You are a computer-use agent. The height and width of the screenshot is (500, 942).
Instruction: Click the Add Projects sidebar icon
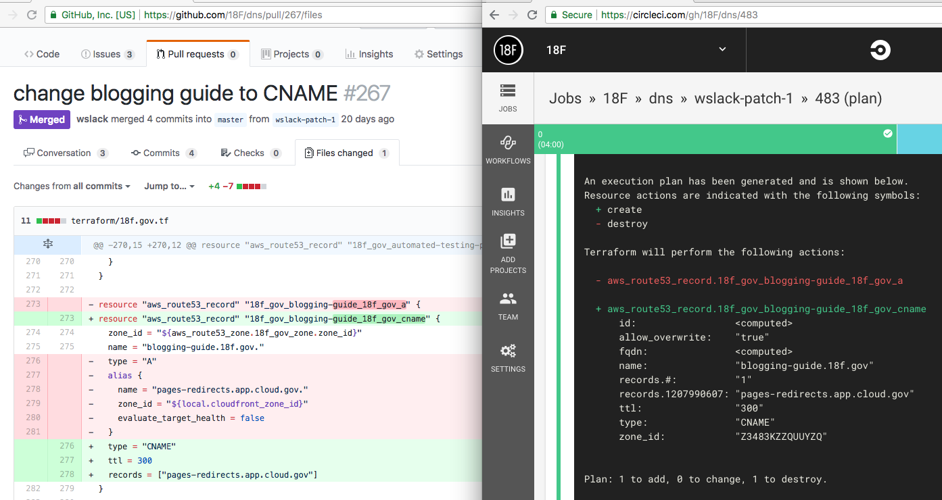tap(508, 241)
